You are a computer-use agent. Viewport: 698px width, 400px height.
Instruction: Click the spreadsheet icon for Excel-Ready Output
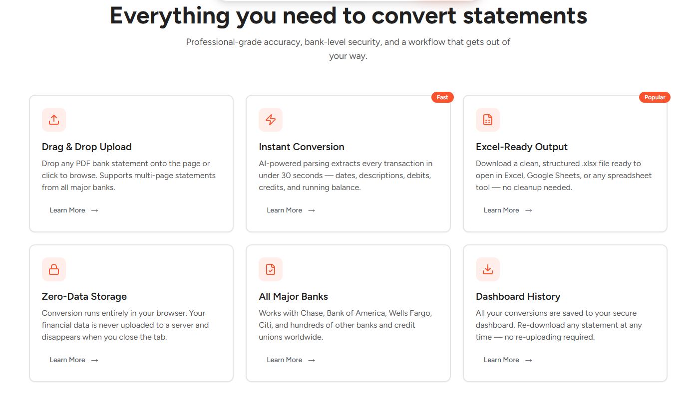tap(487, 120)
